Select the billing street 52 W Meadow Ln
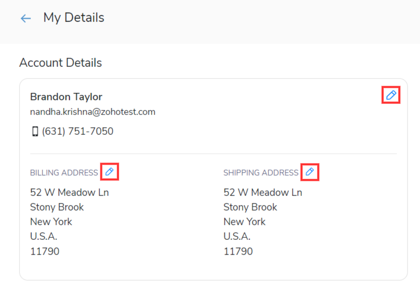This screenshot has height=290, width=420. click(70, 192)
